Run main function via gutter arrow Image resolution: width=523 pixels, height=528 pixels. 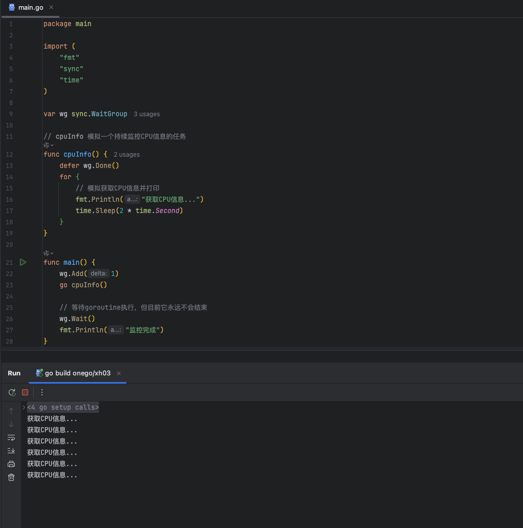23,262
